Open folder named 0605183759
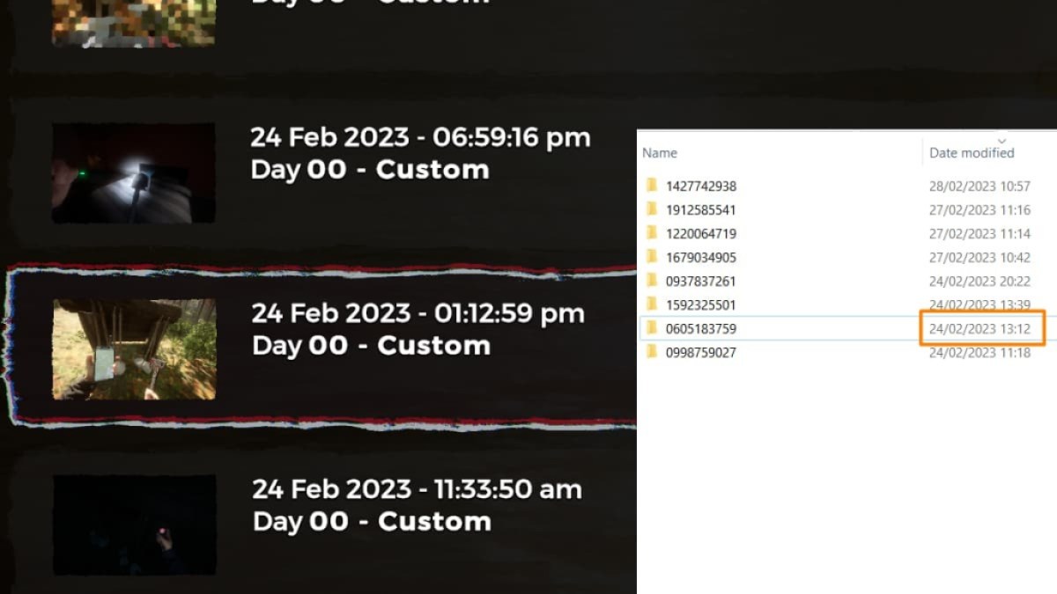Viewport: 1057px width, 594px height. [x=701, y=328]
